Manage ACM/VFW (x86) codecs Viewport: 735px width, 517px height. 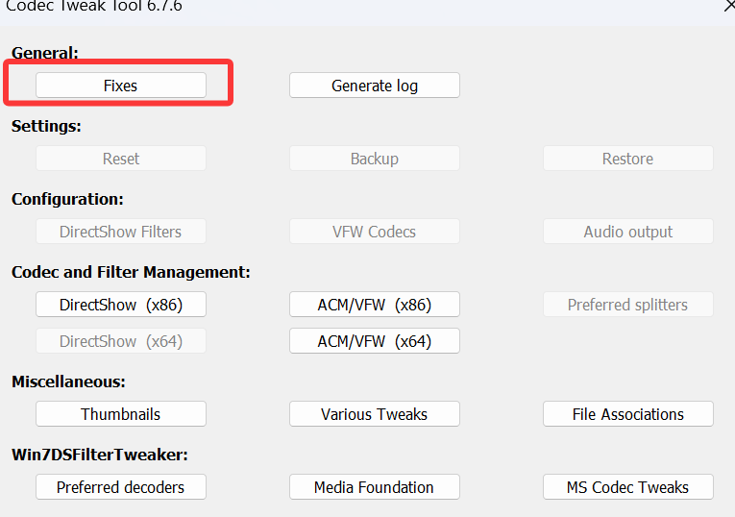tap(374, 305)
